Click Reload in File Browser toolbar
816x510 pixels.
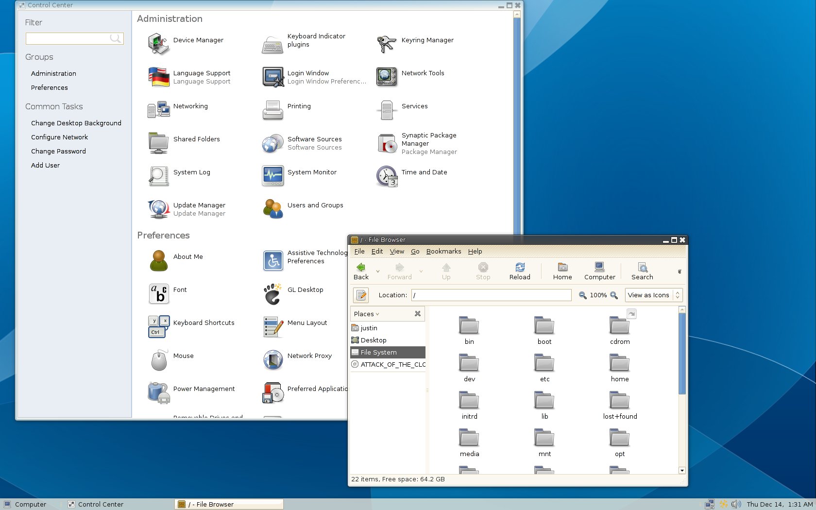(520, 272)
